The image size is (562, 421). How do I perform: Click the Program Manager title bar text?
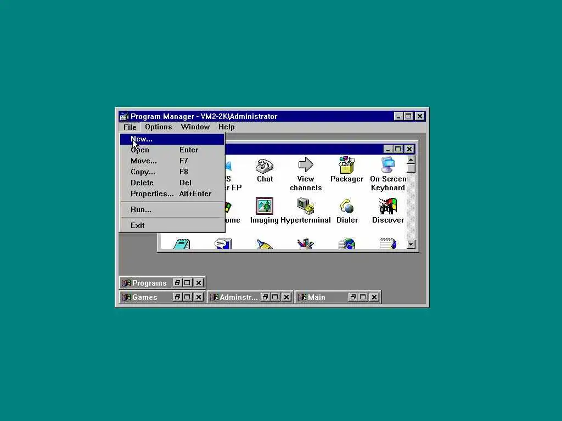tap(204, 116)
